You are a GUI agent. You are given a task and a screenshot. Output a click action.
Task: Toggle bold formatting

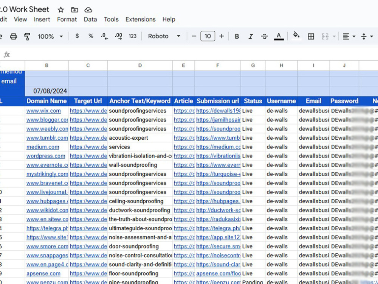(x=237, y=36)
